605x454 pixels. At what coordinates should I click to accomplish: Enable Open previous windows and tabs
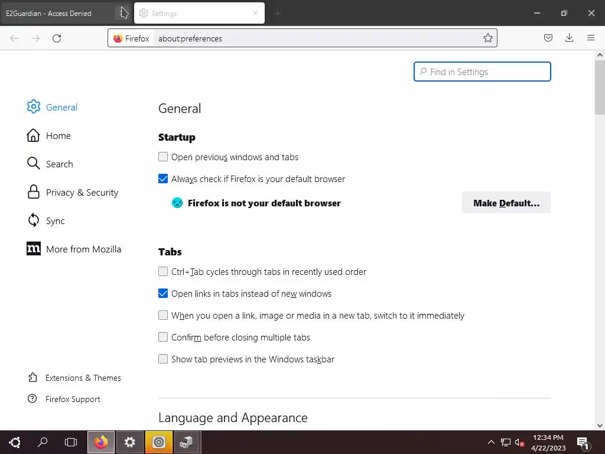click(x=163, y=157)
